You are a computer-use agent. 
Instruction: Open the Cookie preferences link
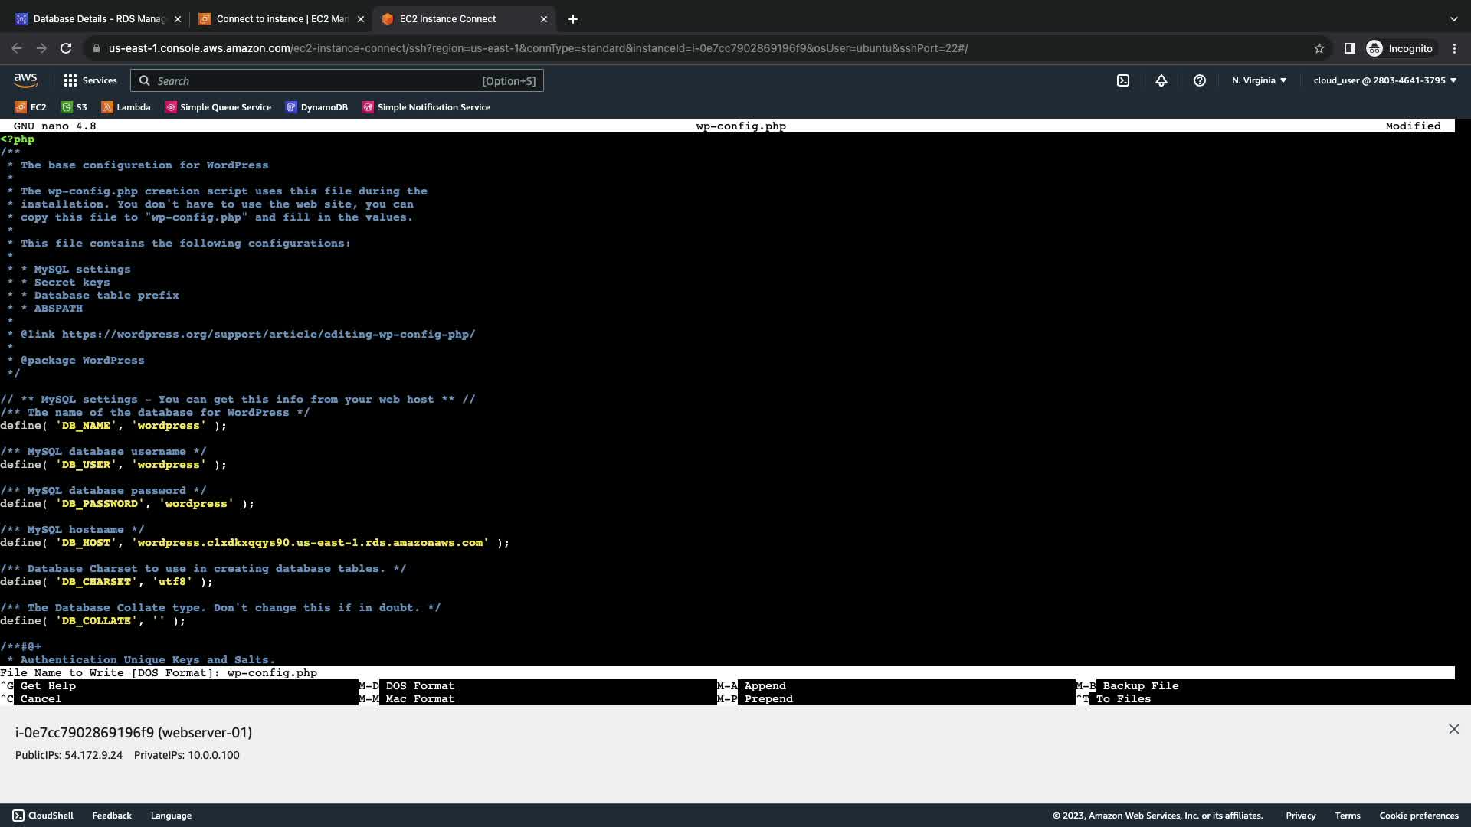click(x=1418, y=816)
